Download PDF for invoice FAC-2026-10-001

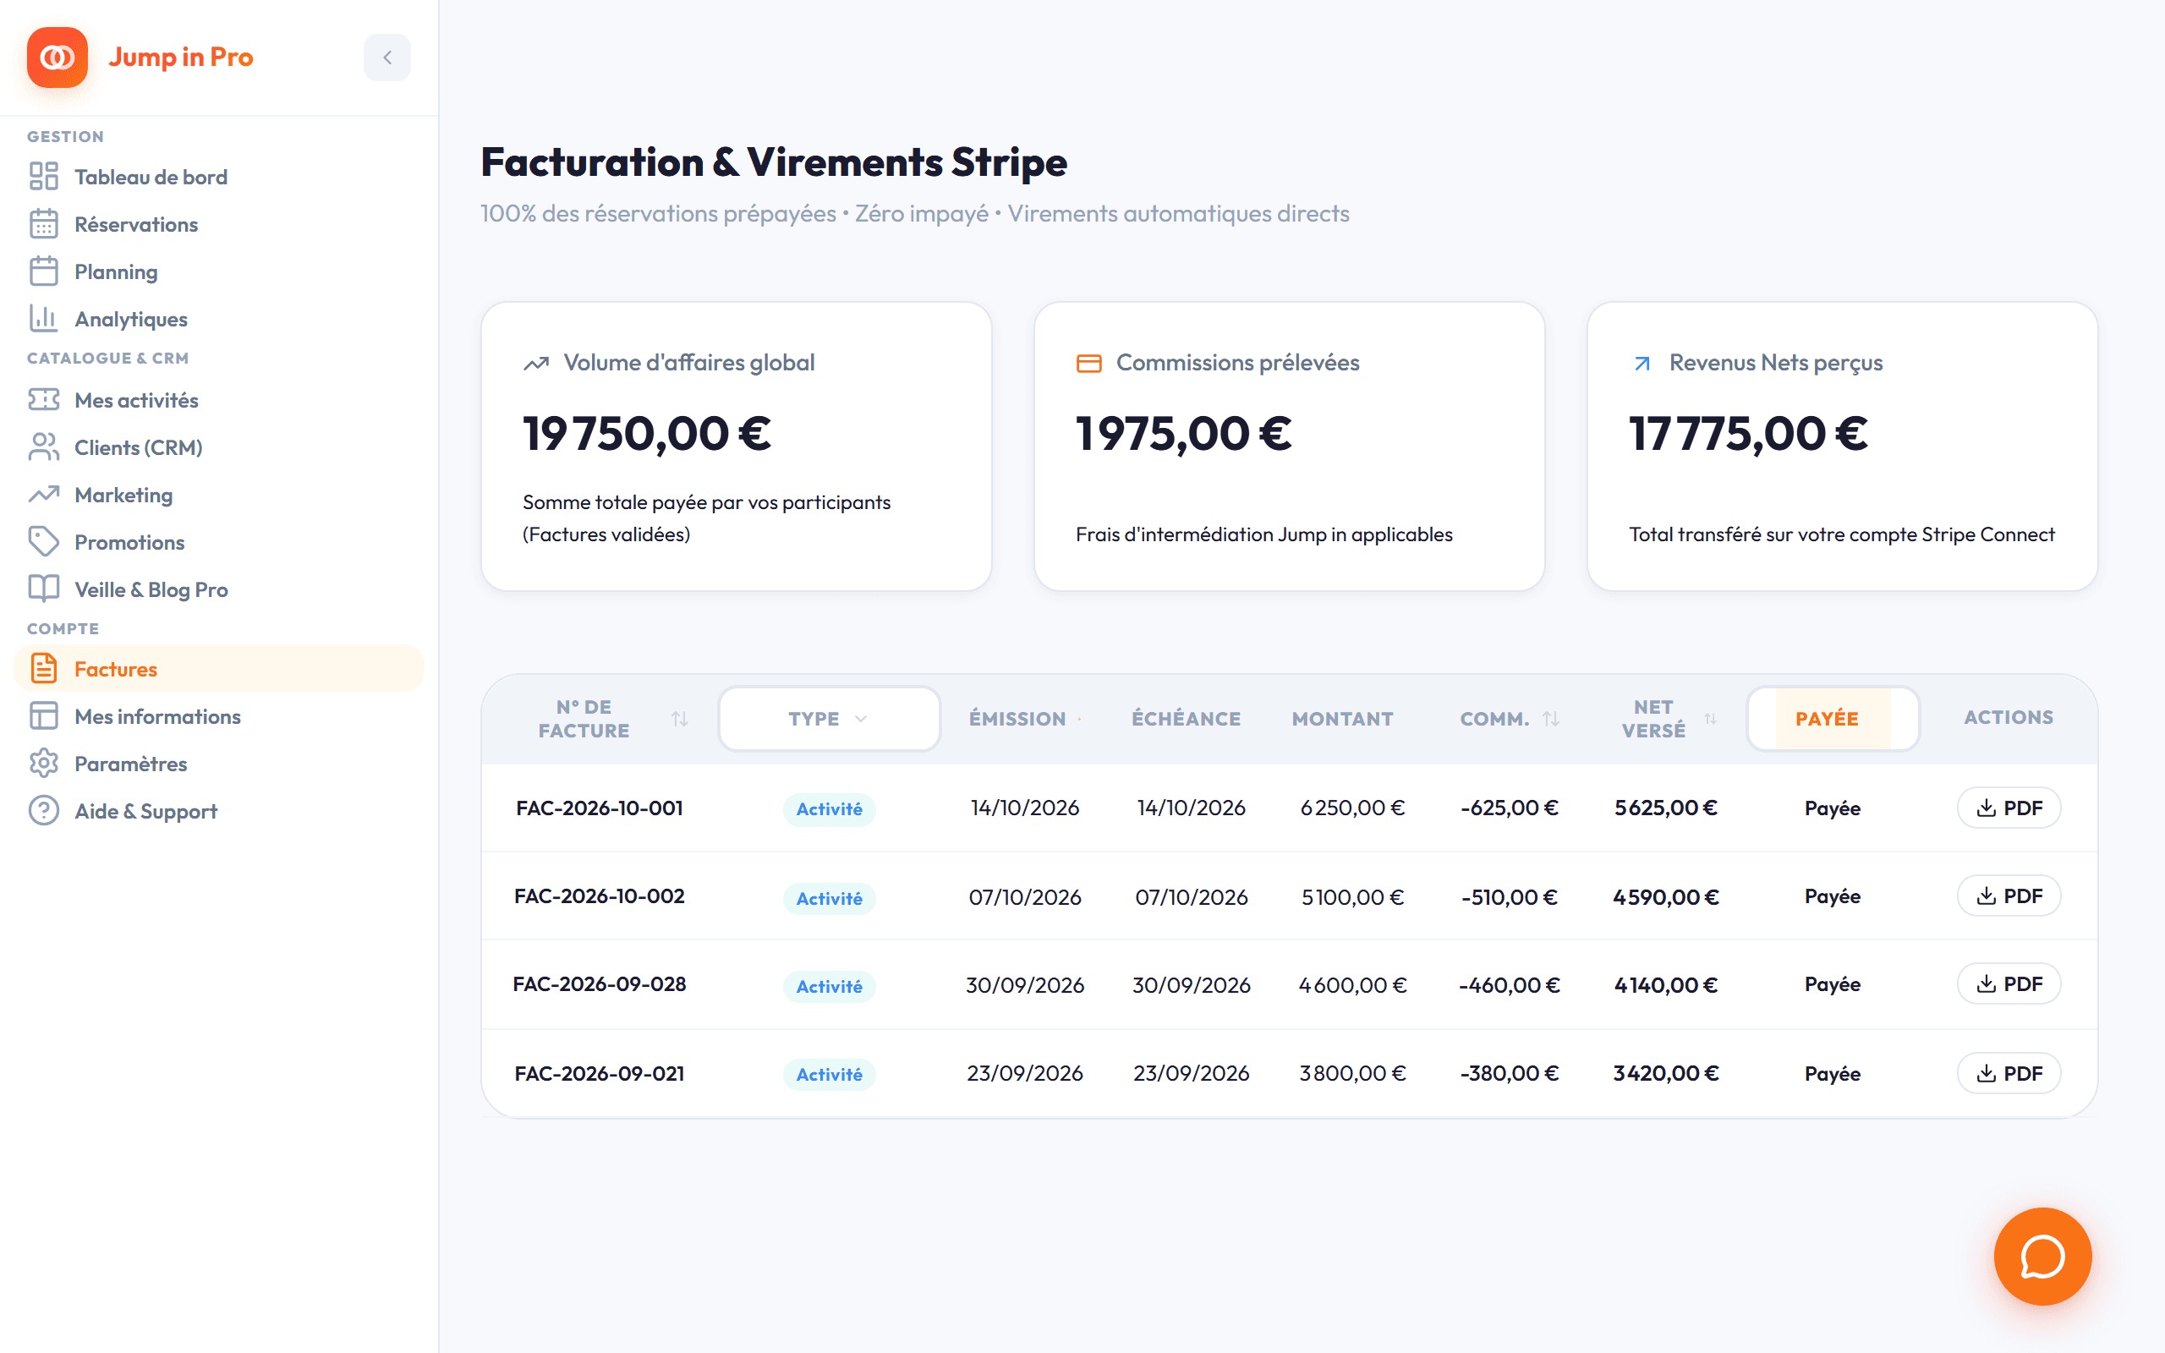(2009, 808)
